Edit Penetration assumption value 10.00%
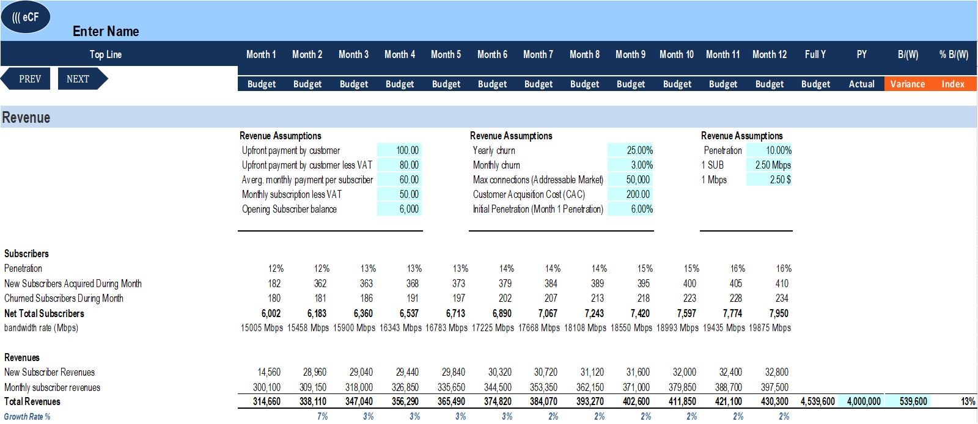Viewport: 978px width, 424px height. [769, 150]
